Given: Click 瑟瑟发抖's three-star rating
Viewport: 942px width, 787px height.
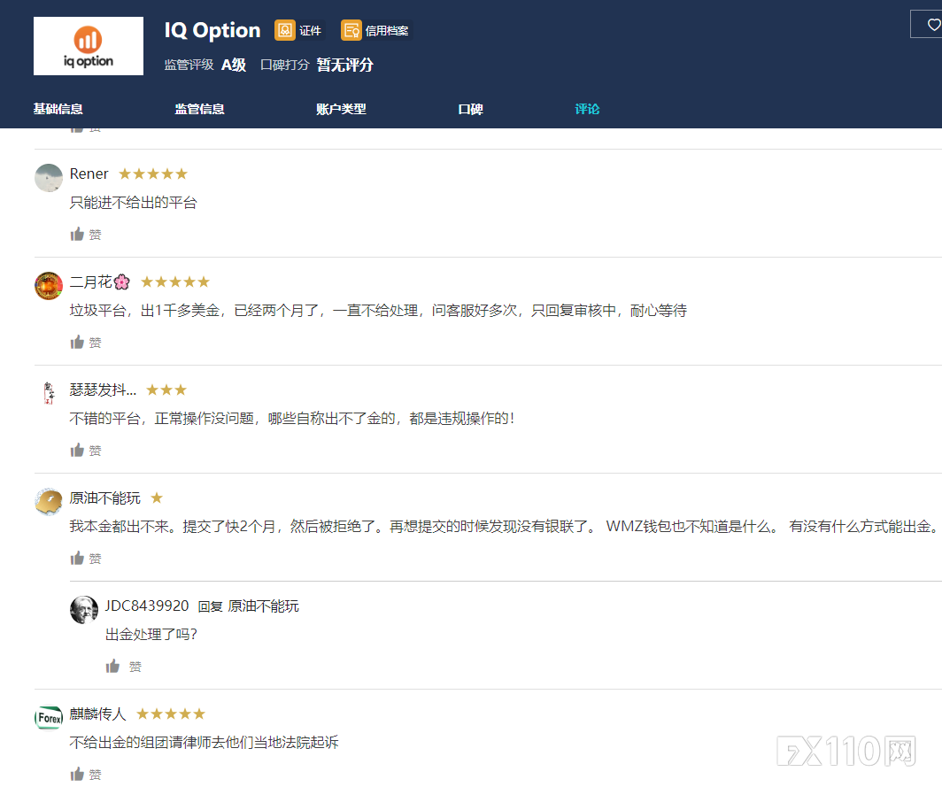Looking at the screenshot, I should pos(166,390).
